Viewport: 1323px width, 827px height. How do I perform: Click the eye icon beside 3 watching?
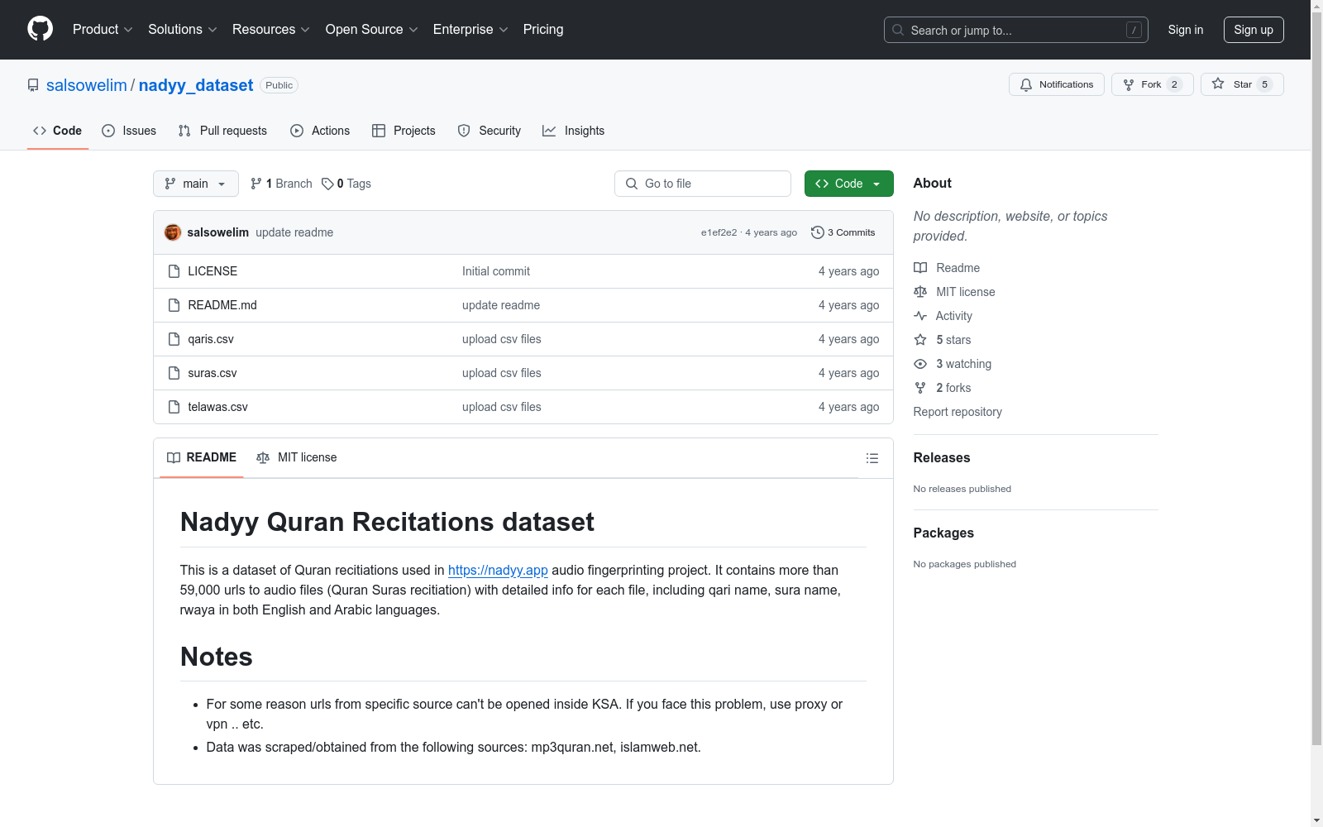tap(920, 364)
